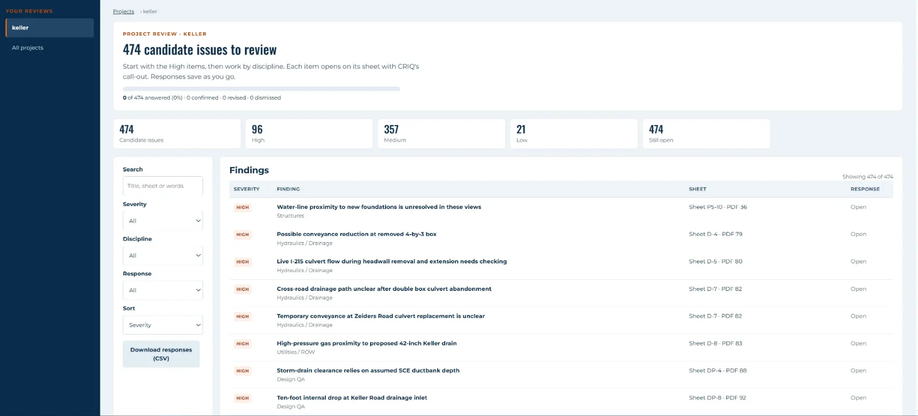The width and height of the screenshot is (918, 416).
Task: Select keller in Your Reviews sidebar
Action: point(50,28)
